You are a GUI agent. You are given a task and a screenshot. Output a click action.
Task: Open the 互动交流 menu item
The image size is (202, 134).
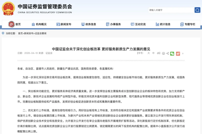[x=140, y=24]
